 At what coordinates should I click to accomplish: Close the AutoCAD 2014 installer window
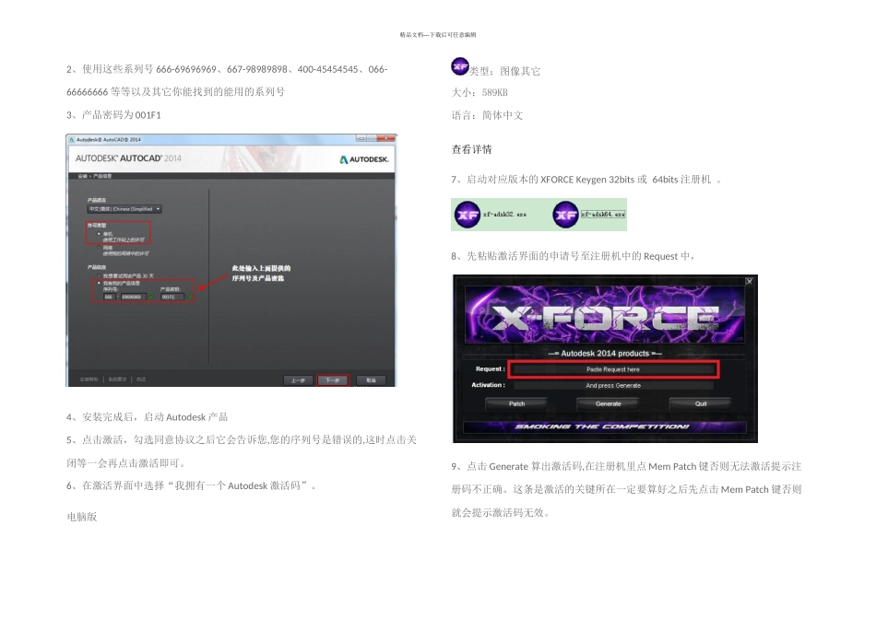point(385,138)
